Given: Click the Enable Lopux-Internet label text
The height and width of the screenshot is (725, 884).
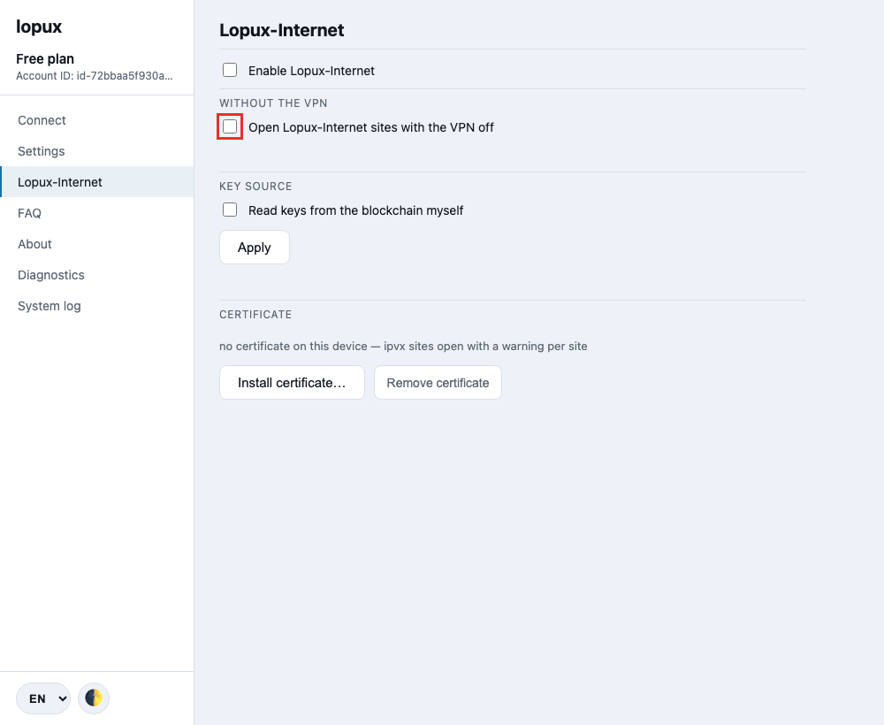Looking at the screenshot, I should point(311,71).
